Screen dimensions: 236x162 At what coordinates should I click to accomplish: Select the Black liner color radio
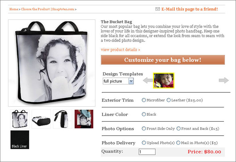click(x=144, y=114)
